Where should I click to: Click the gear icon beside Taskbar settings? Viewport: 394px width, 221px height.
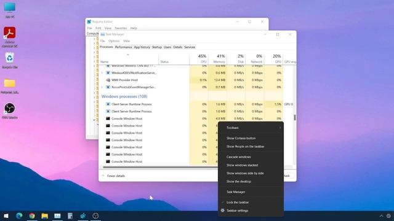(x=222, y=211)
